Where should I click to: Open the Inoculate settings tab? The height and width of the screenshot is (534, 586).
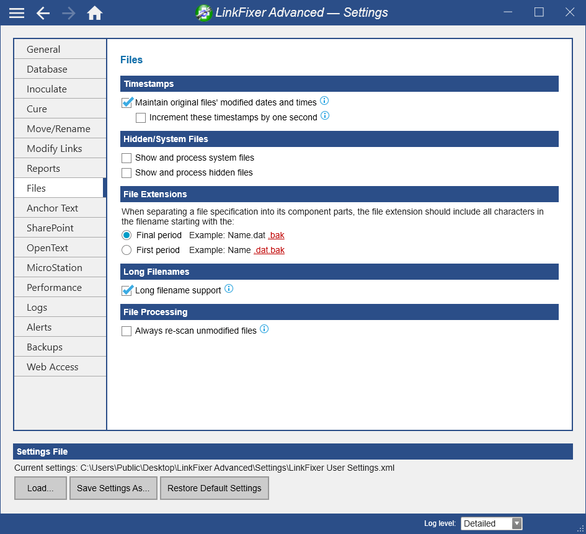(60, 89)
